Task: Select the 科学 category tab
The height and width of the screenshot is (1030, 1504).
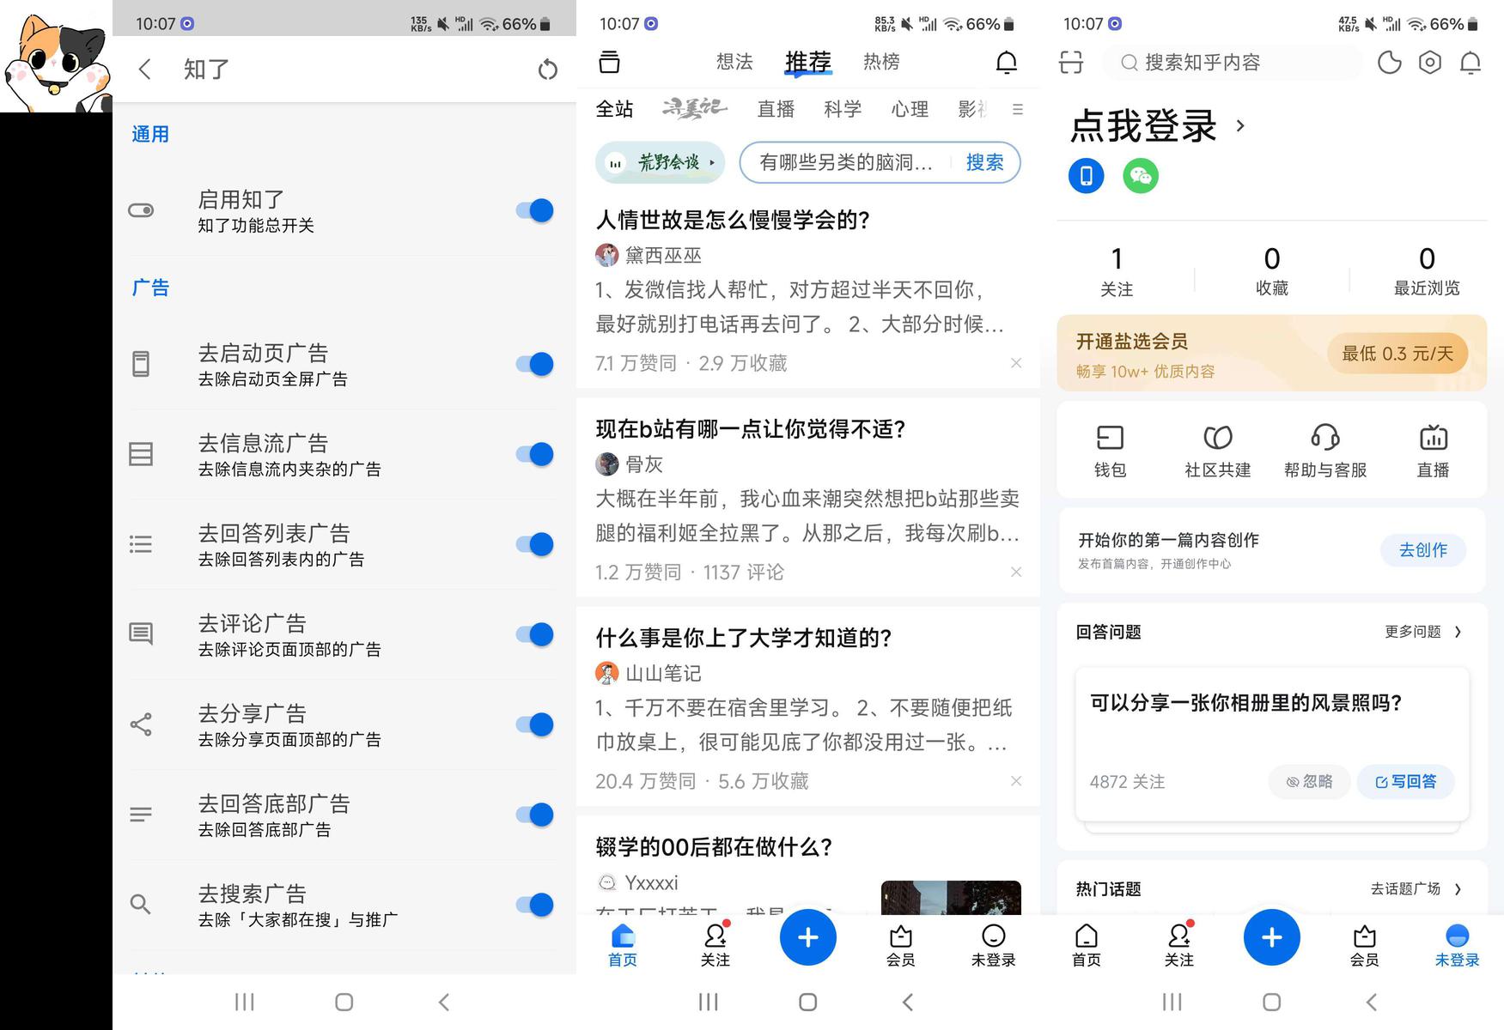Action: pyautogui.click(x=842, y=109)
